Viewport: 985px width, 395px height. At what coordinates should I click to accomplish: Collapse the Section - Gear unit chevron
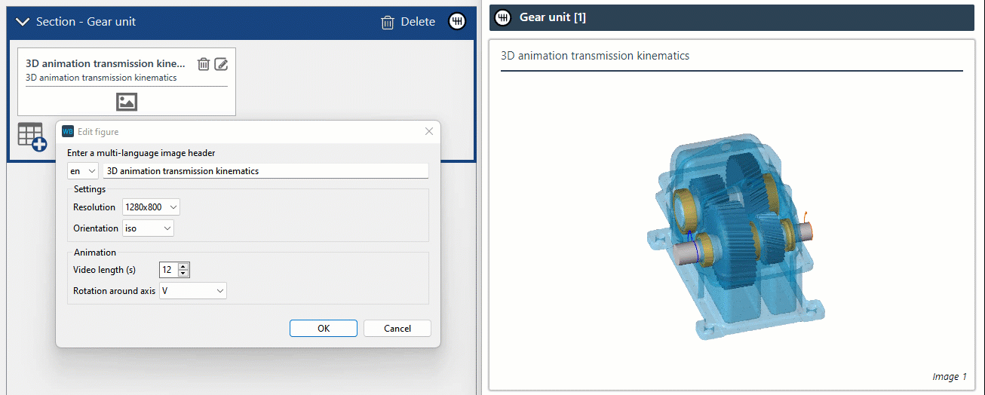coord(22,22)
